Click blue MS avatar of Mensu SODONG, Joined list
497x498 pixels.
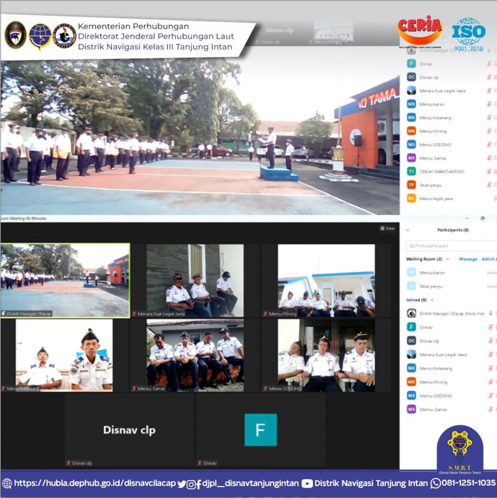412,396
